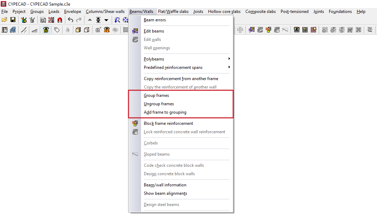Screen dimensions: 377x221
Task: Go down one floor group with the down triangle
Action: pyautogui.click(x=106, y=20)
